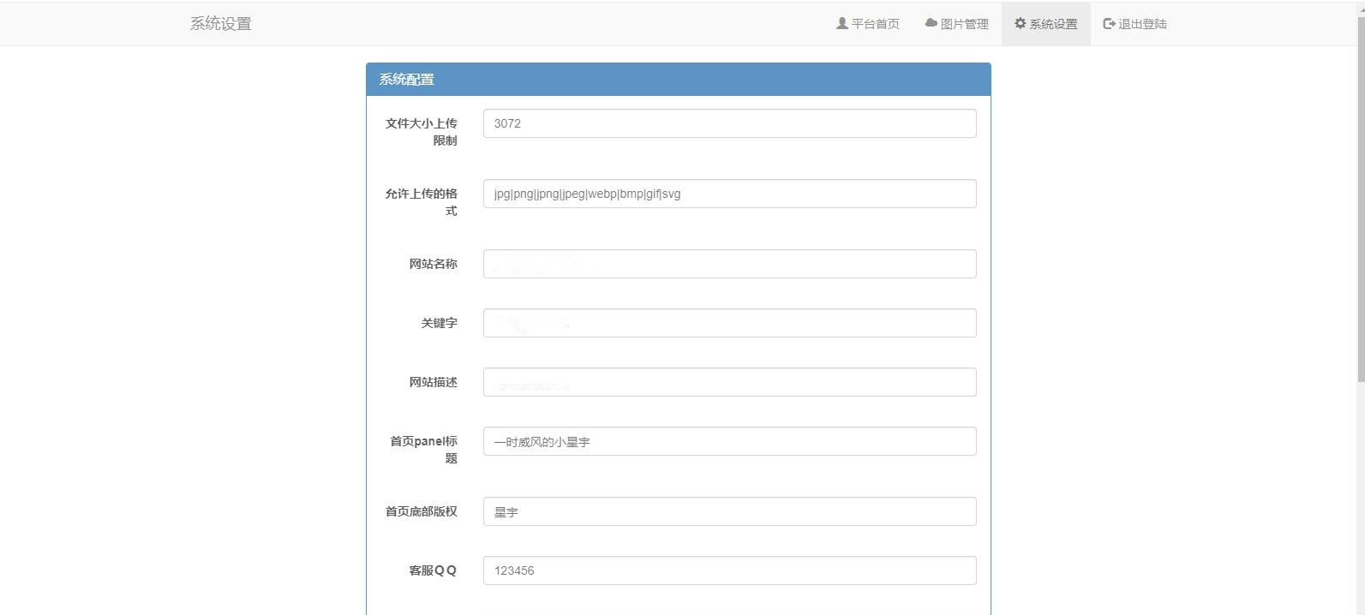Click the 首页底部版权 label

[422, 511]
